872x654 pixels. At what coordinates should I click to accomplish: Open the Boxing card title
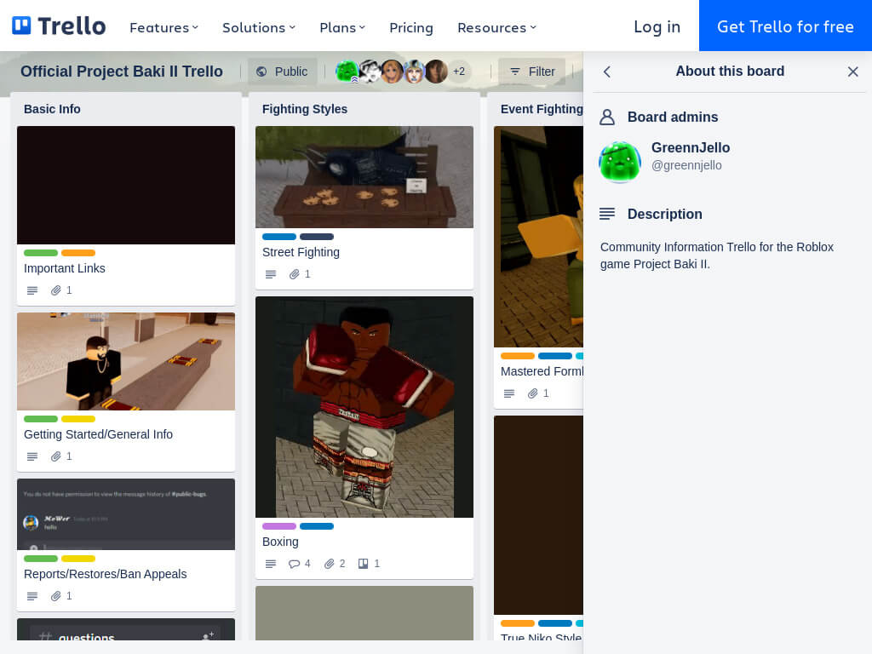click(280, 542)
